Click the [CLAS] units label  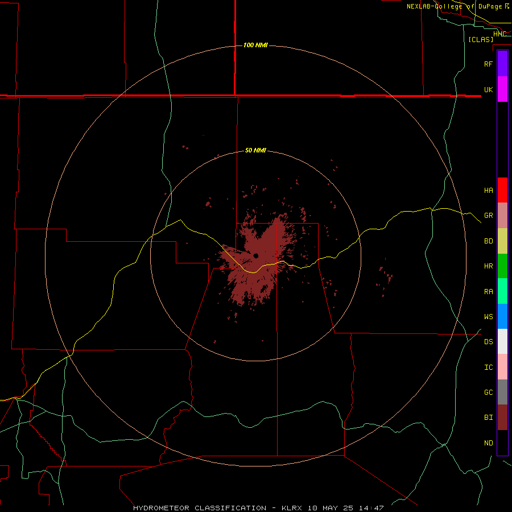[x=481, y=39]
